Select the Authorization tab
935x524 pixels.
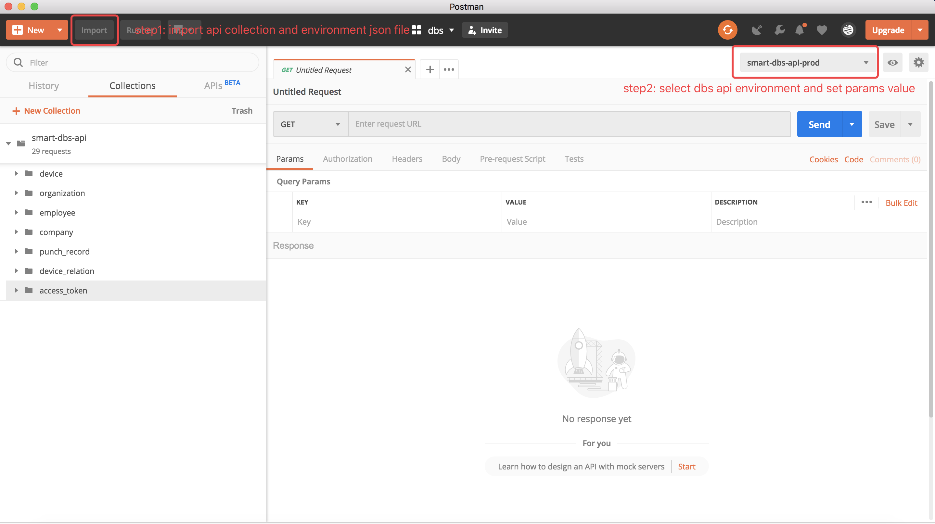click(347, 159)
